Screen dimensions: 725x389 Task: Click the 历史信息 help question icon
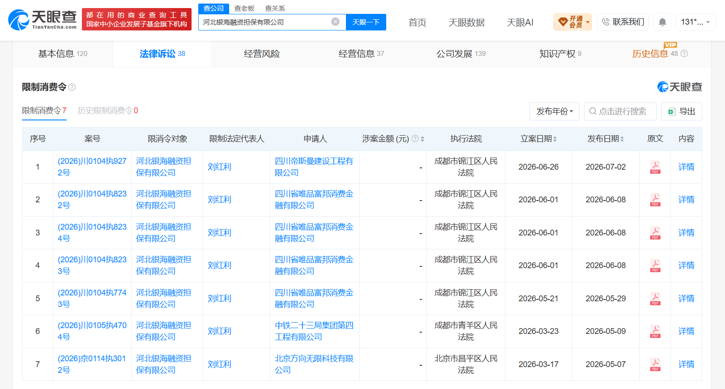click(x=684, y=54)
